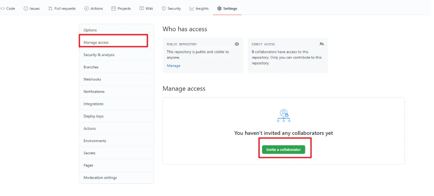Open Branches settings page
434x196 pixels.
tap(91, 67)
